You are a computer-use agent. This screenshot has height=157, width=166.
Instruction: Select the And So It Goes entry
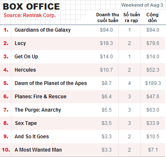point(32,137)
